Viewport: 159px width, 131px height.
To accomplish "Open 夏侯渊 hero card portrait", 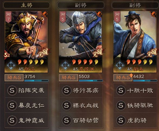I will pyautogui.click(x=80, y=42).
